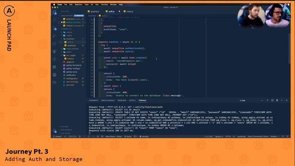
Task: Switch to the Problems panel tab
Action: [x=122, y=101]
